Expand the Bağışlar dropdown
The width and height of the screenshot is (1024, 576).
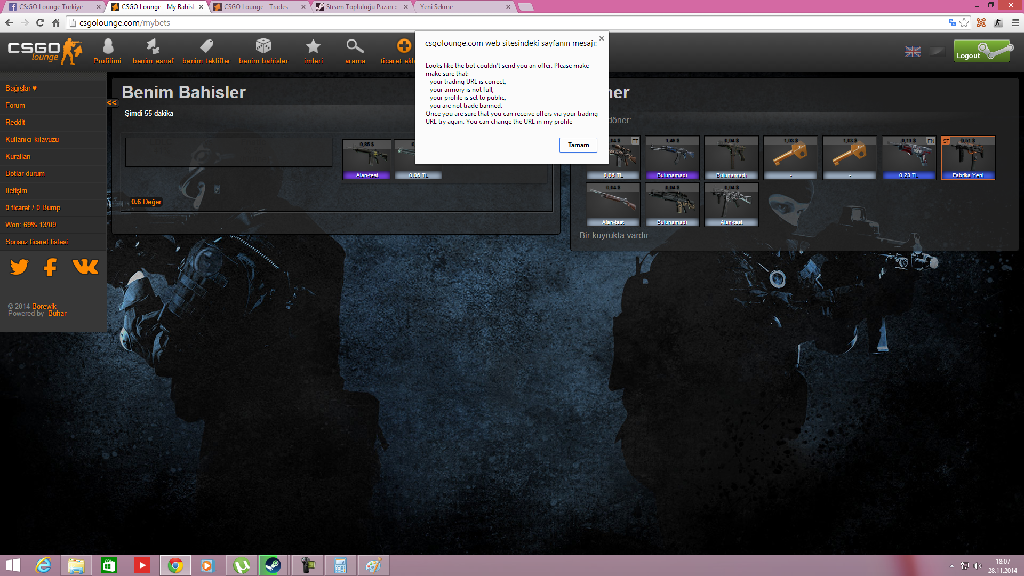[21, 88]
